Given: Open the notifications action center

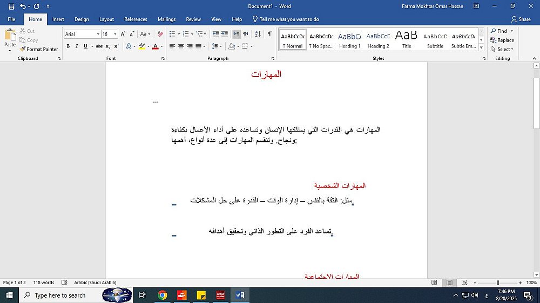Looking at the screenshot, I should coord(528,295).
